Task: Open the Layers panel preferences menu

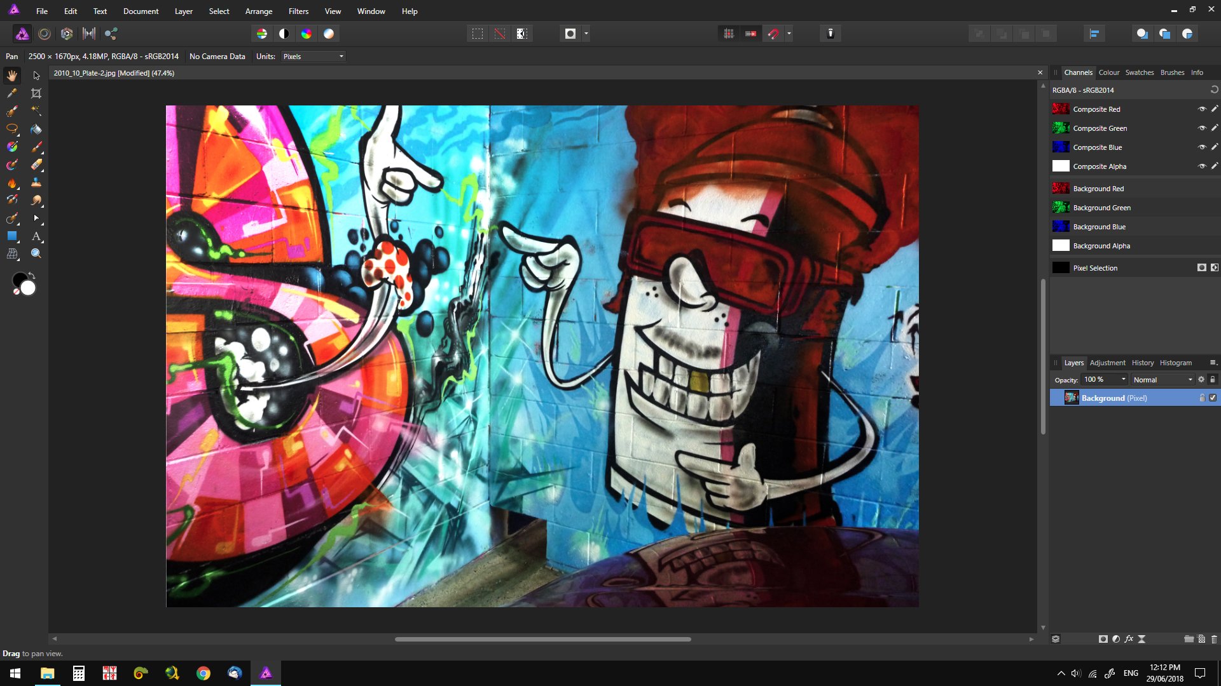Action: (x=1213, y=363)
